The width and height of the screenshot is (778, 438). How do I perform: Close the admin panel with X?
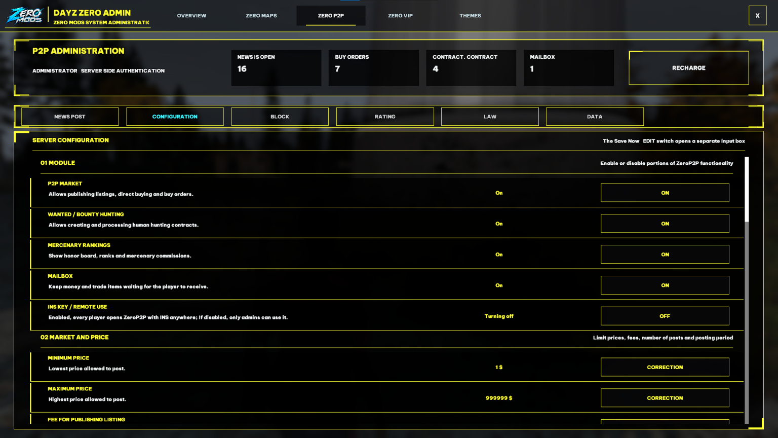click(x=757, y=16)
